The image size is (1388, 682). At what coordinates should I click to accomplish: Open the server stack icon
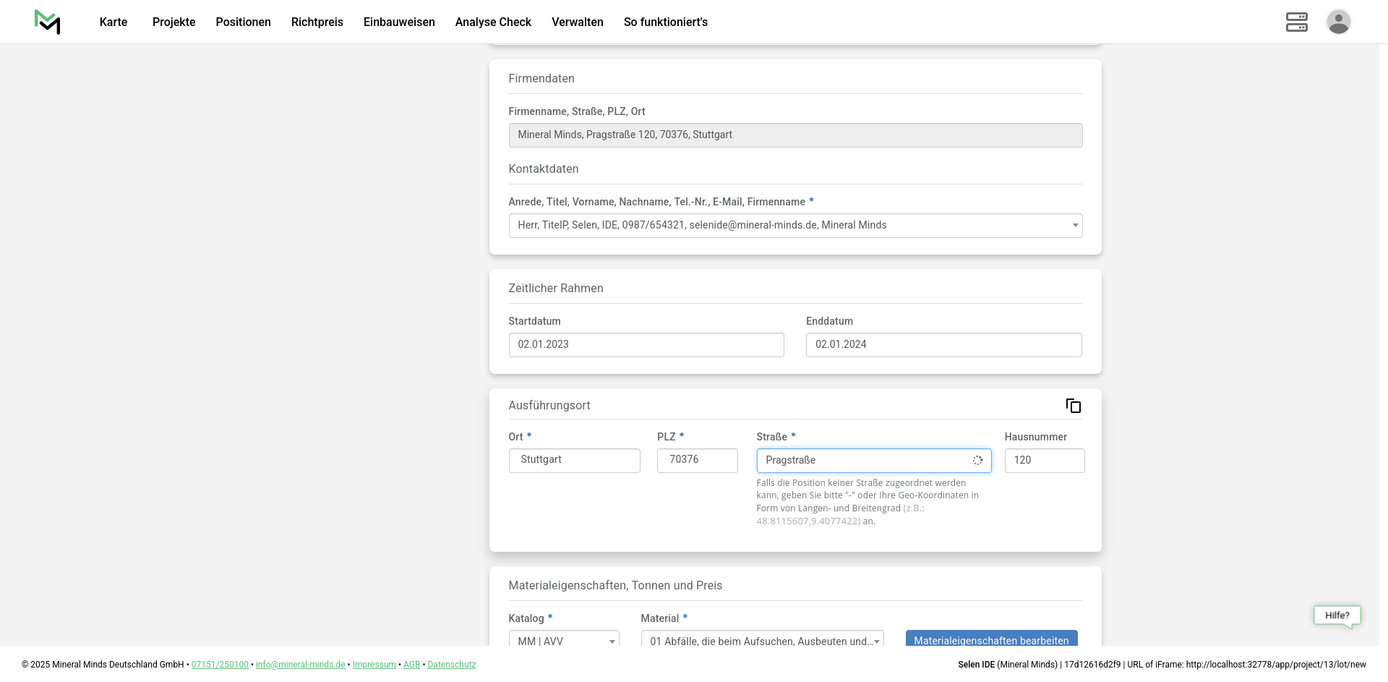click(1296, 22)
